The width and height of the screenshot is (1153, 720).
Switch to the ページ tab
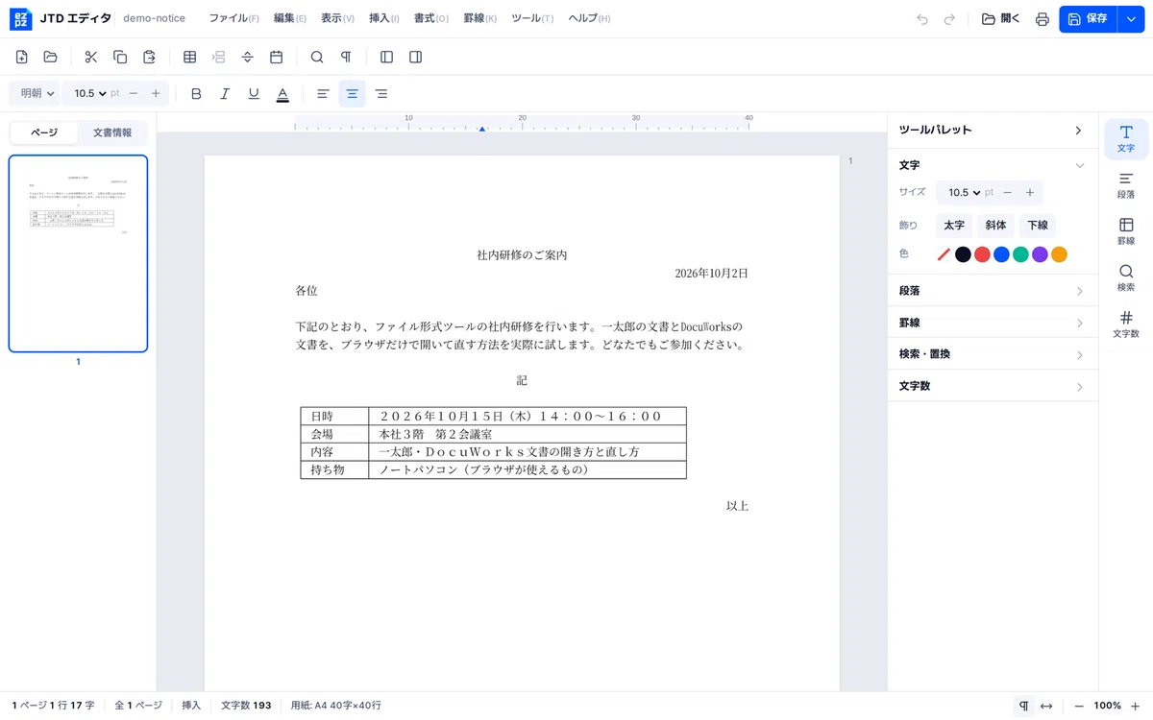click(x=44, y=132)
